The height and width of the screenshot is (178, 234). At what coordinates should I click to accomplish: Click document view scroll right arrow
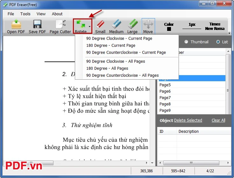pos(146,163)
